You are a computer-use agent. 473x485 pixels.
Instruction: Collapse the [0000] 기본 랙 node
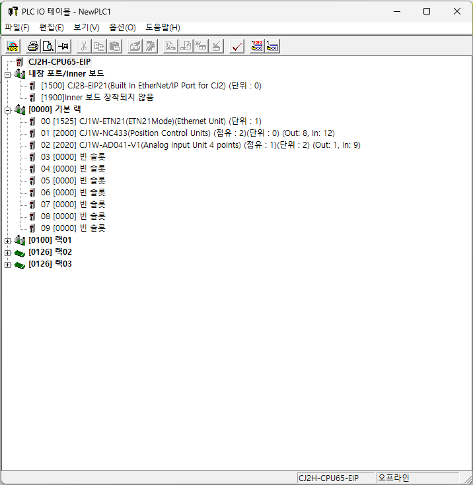[x=7, y=110]
